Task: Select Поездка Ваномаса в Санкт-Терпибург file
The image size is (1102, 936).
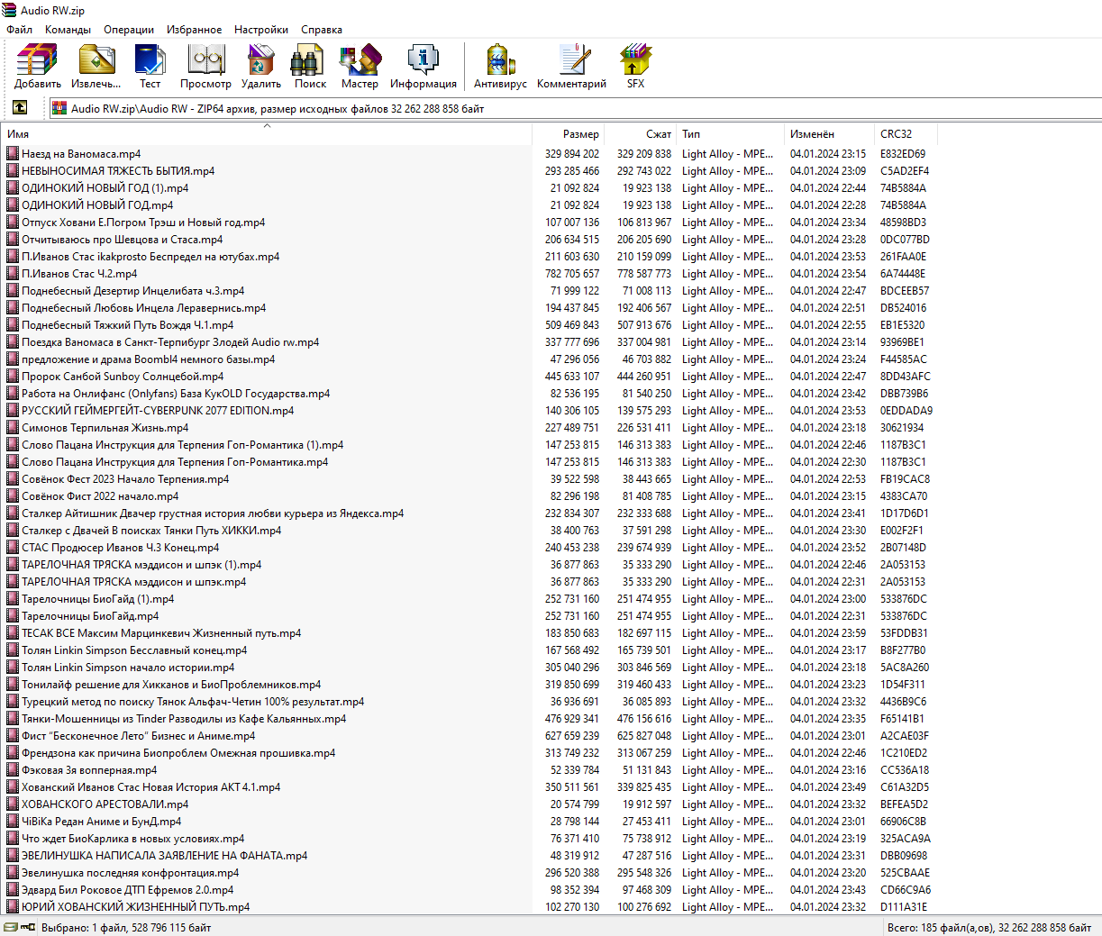Action: tap(170, 341)
